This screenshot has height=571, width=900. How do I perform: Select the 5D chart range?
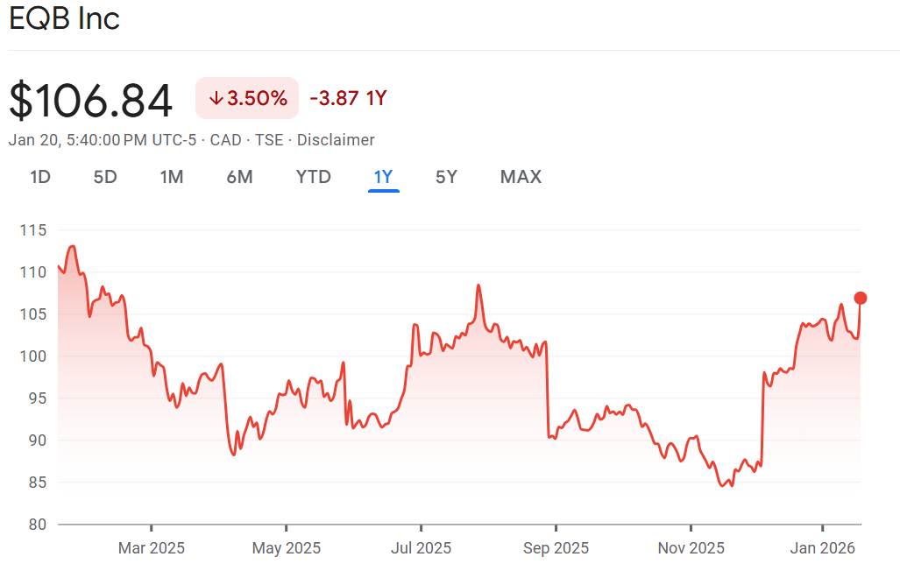click(105, 177)
